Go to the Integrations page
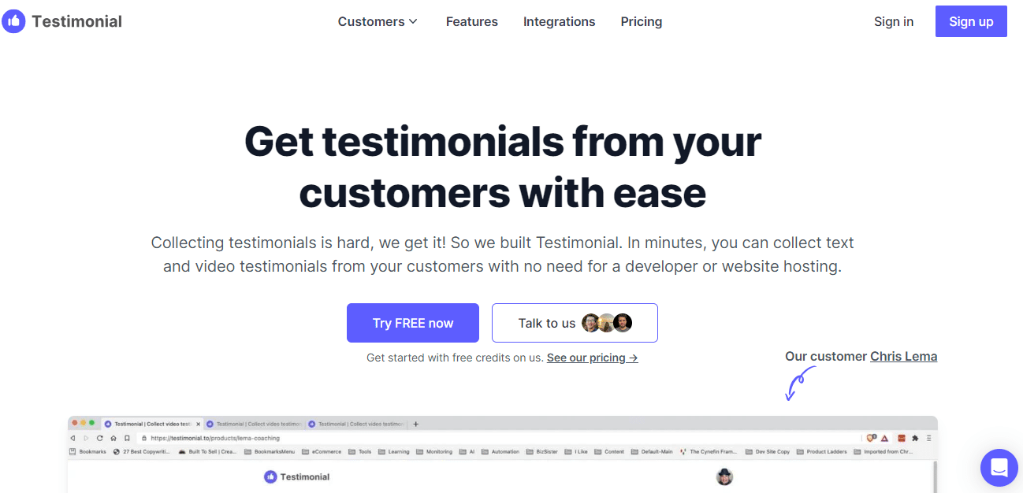The image size is (1023, 493). point(559,21)
